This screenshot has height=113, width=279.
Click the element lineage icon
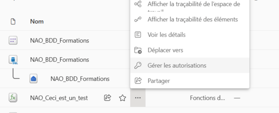click(138, 20)
